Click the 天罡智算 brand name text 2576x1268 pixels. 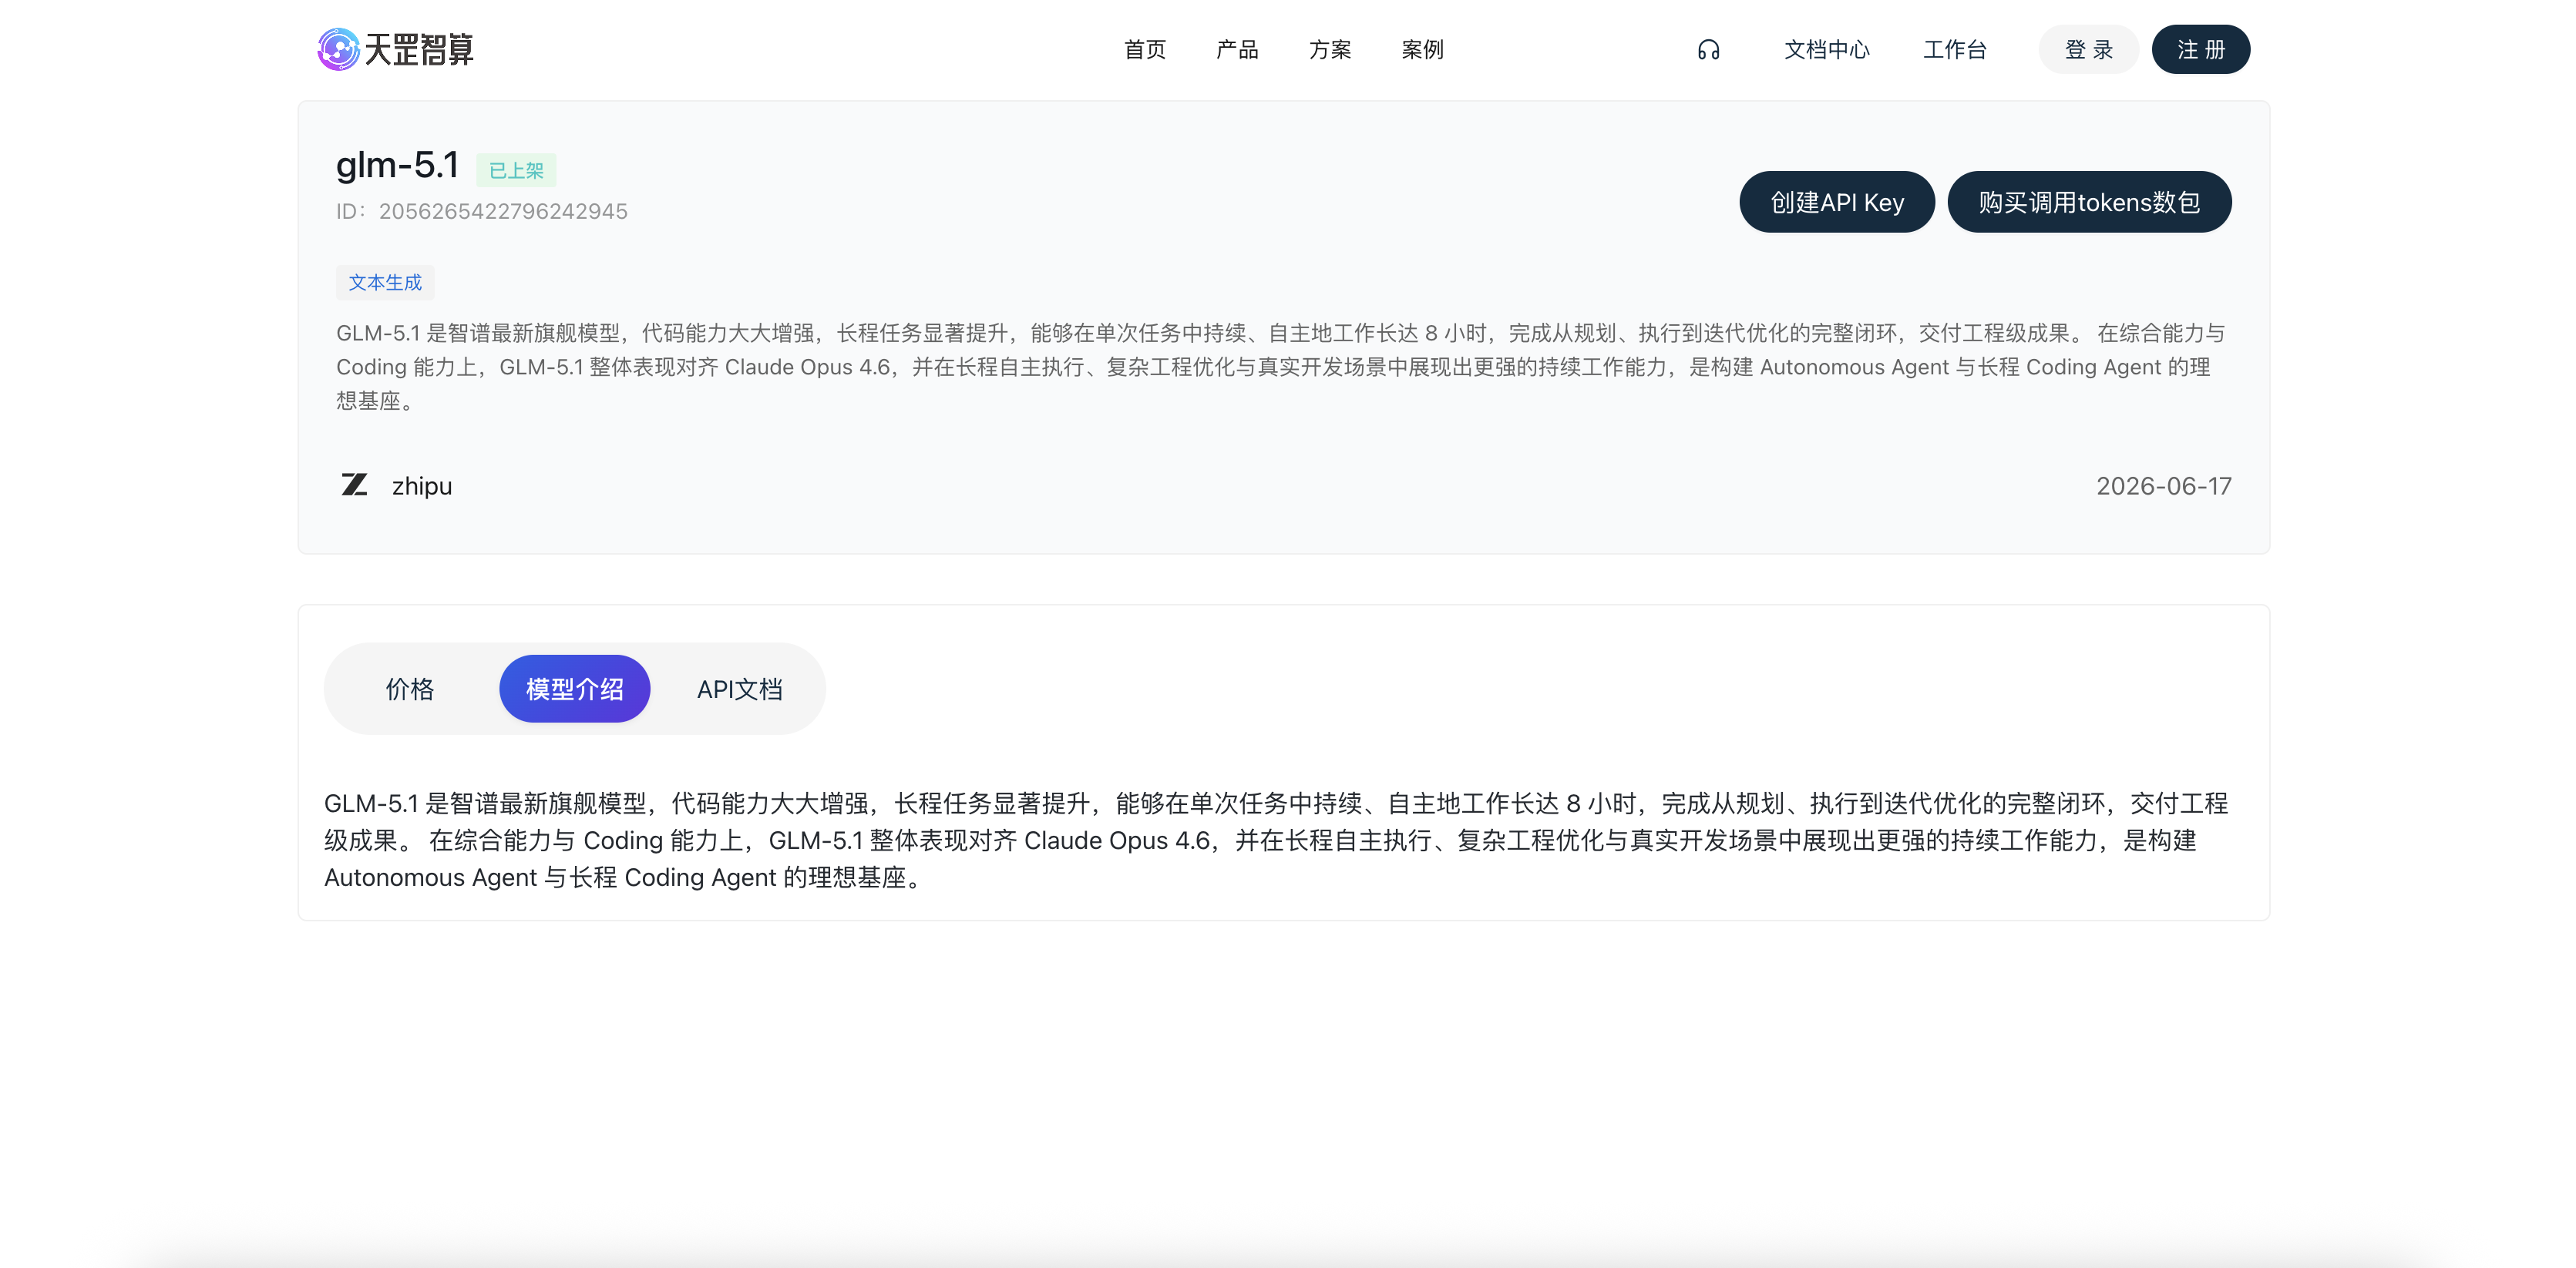419,50
